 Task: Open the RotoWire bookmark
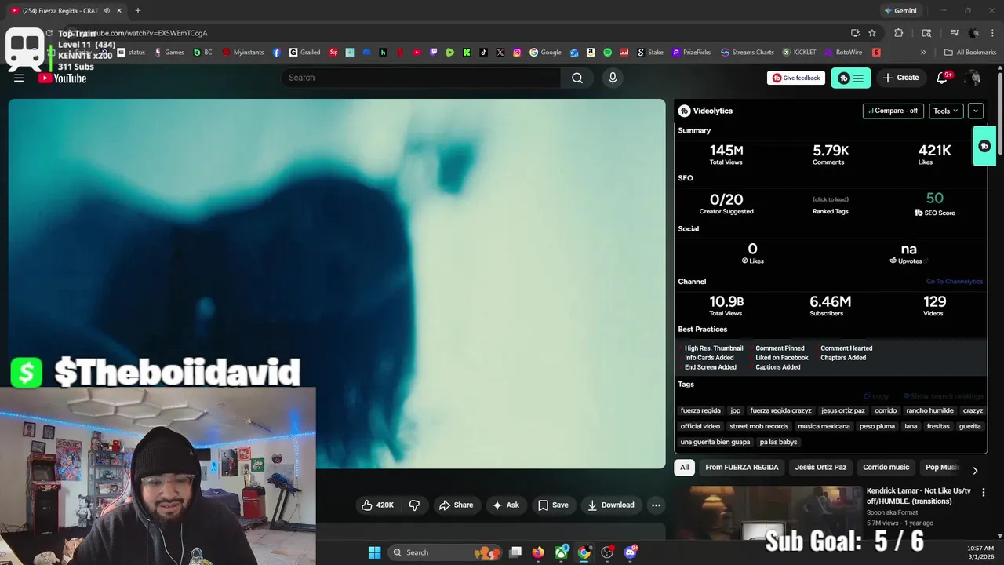click(x=843, y=53)
